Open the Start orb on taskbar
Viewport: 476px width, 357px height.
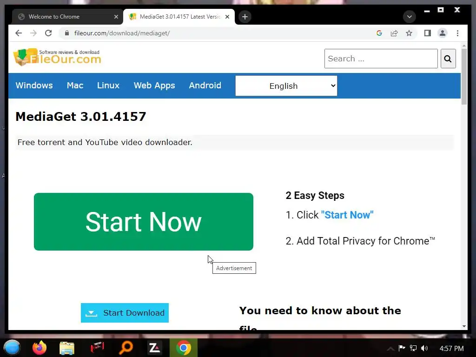(x=12, y=348)
